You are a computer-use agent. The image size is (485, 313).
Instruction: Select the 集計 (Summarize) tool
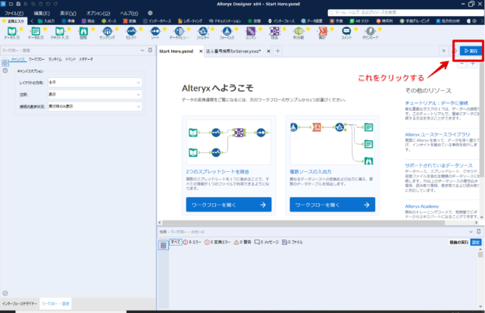[322, 32]
